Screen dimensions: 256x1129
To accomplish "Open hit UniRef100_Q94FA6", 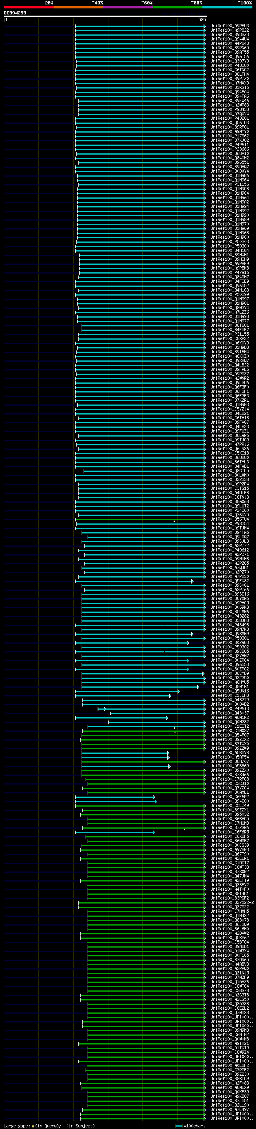I will point(230,97).
